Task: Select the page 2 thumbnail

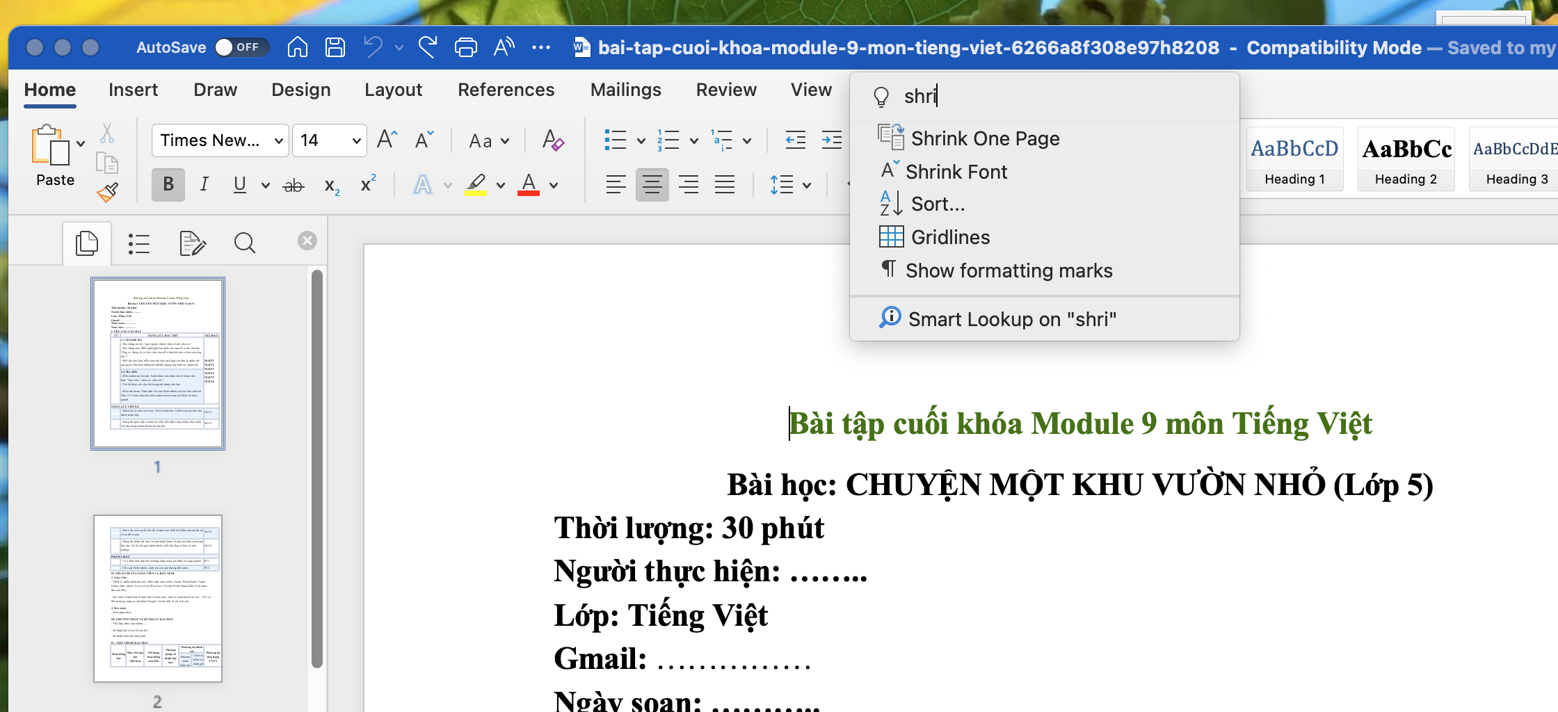Action: click(158, 599)
